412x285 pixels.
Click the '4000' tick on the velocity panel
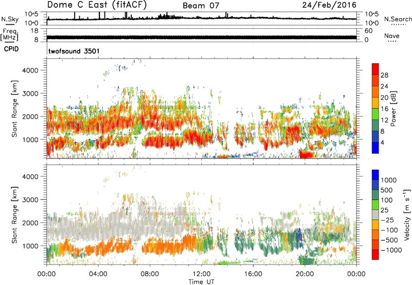pyautogui.click(x=30, y=176)
